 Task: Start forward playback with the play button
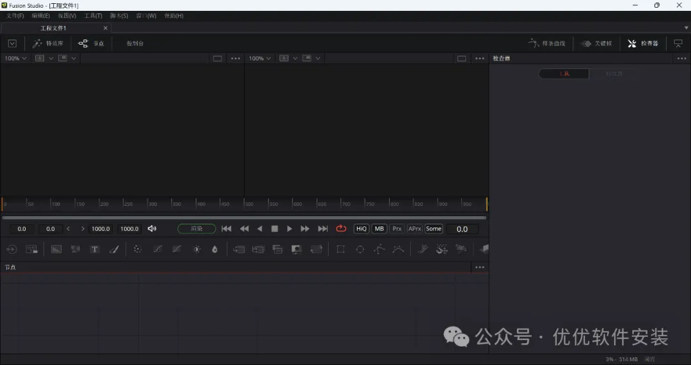pyautogui.click(x=290, y=228)
